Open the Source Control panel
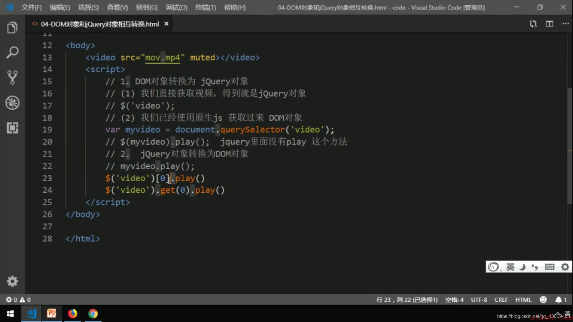Screen dimensions: 573x322 click(12, 78)
